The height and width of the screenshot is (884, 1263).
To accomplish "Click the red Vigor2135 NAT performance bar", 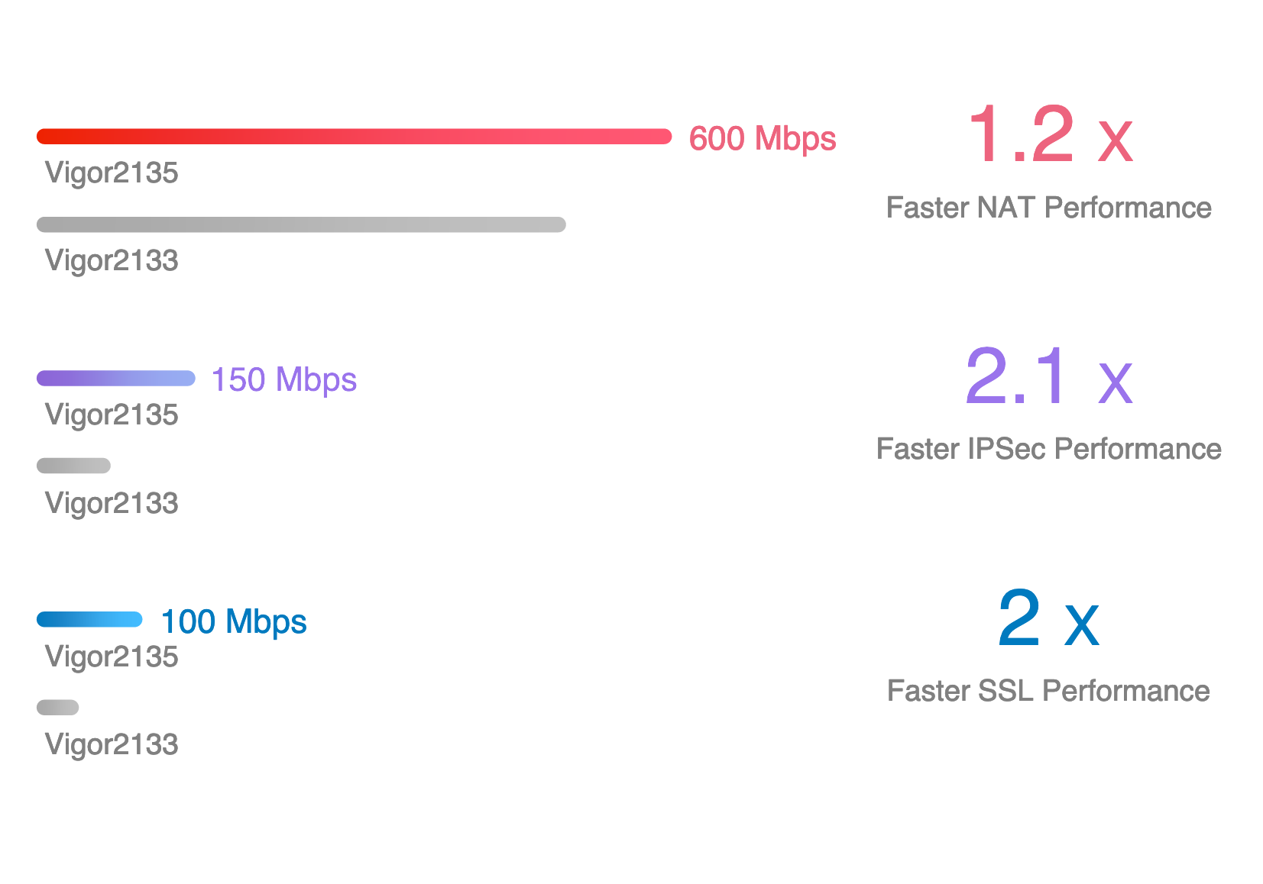I will click(x=355, y=137).
